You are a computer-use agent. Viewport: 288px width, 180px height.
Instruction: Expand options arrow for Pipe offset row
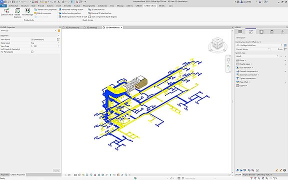[x=285, y=82]
